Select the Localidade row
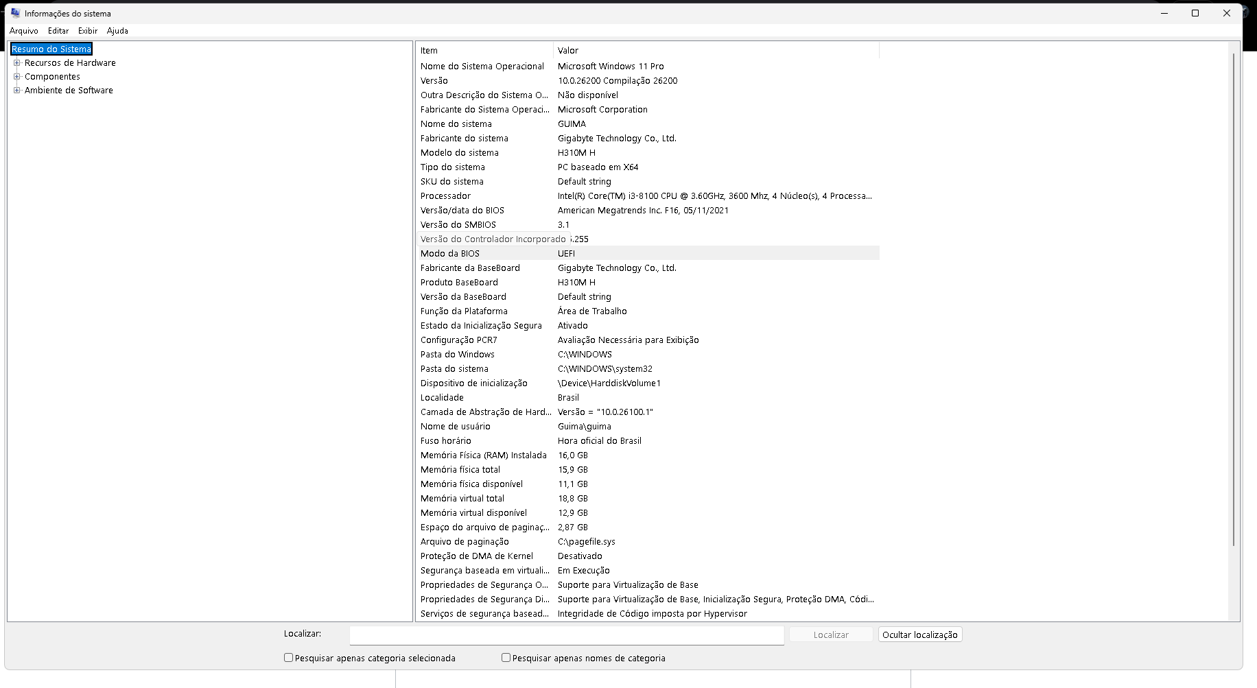This screenshot has height=688, width=1257. point(648,398)
